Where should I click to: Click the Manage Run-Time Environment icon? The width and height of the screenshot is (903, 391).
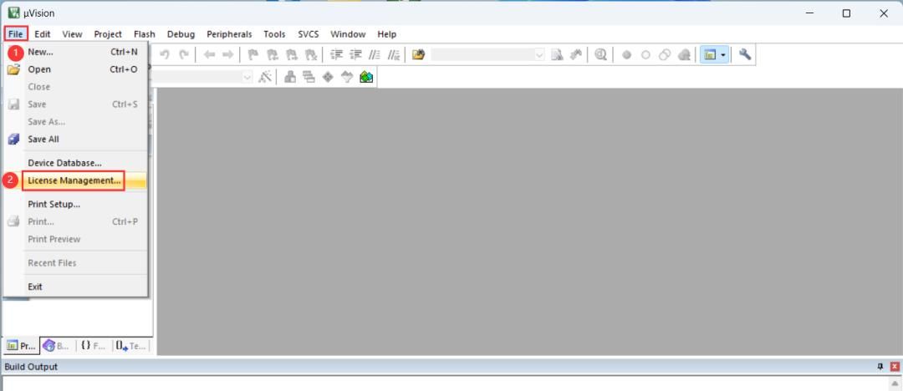click(327, 77)
